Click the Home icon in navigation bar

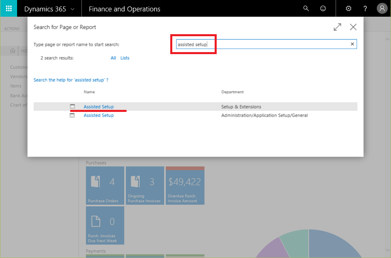(13, 51)
